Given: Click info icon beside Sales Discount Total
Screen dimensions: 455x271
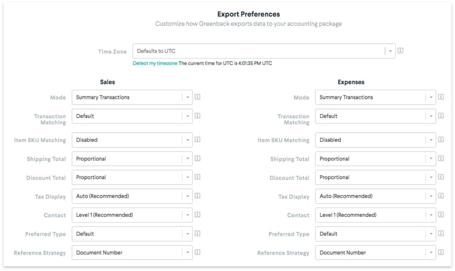Looking at the screenshot, I should coord(198,177).
